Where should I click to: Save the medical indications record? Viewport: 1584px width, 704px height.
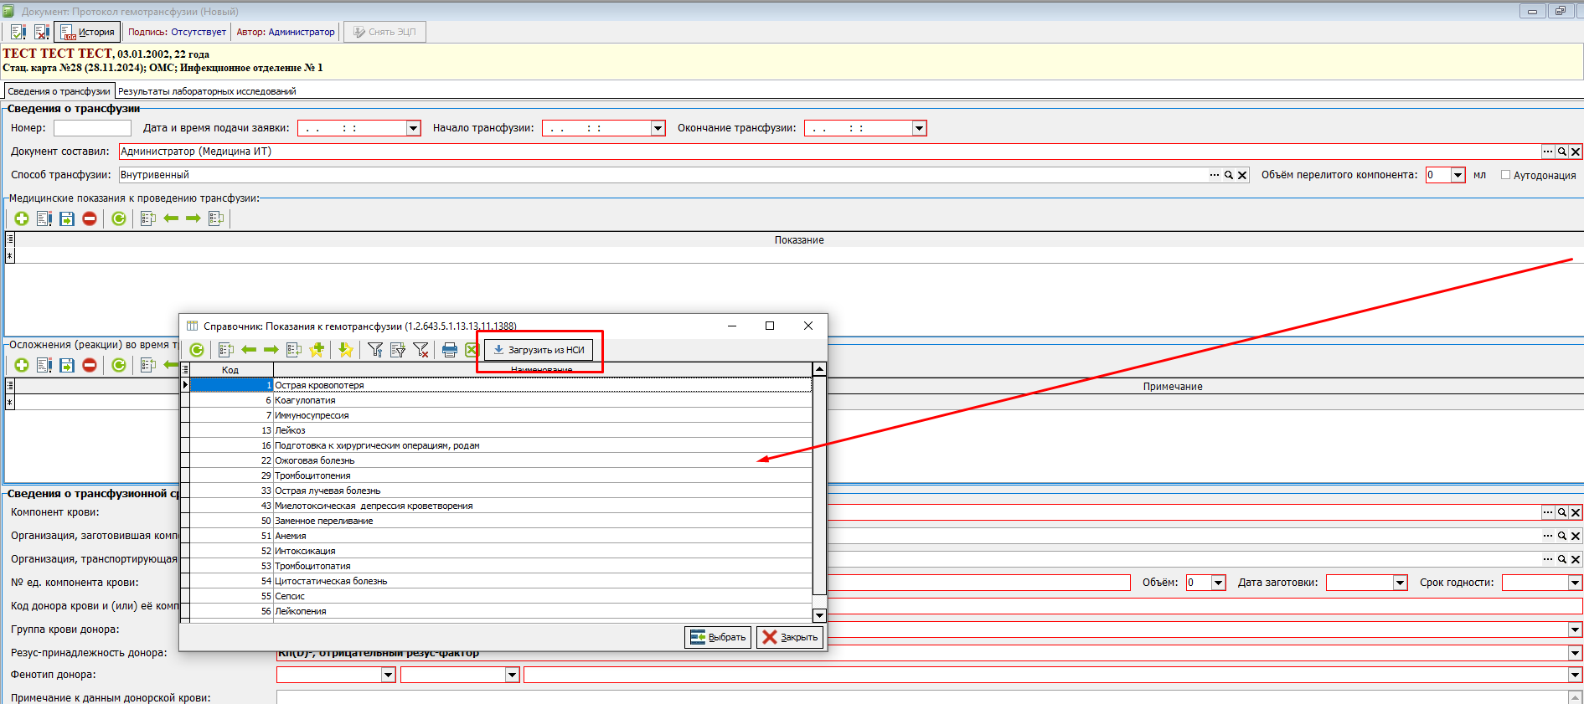67,218
